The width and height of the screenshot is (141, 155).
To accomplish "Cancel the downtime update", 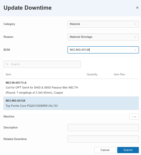I will pos(105,150).
